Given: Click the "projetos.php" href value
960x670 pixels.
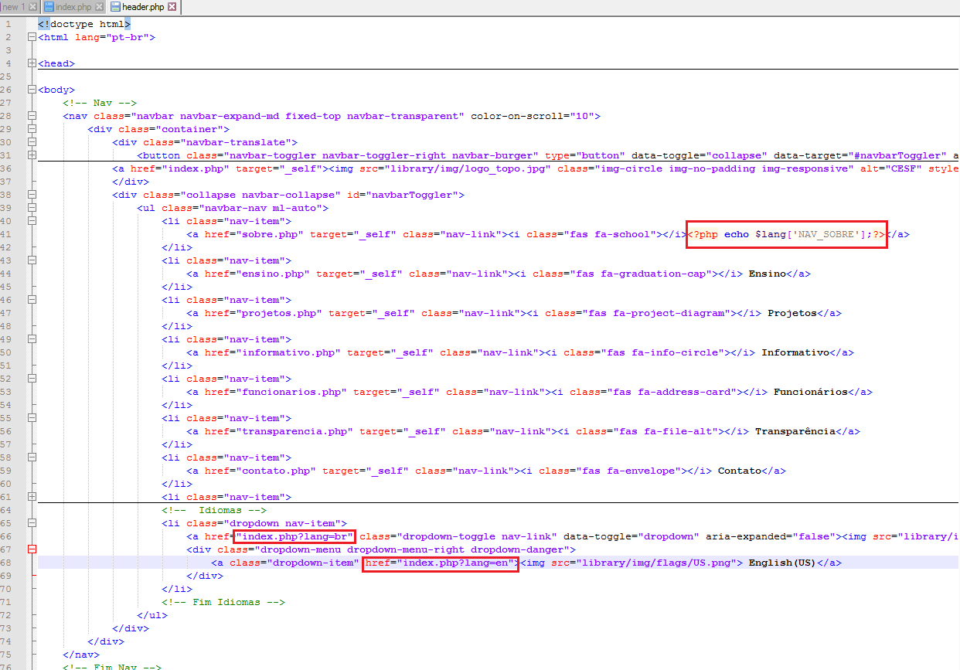Looking at the screenshot, I should click(x=279, y=313).
